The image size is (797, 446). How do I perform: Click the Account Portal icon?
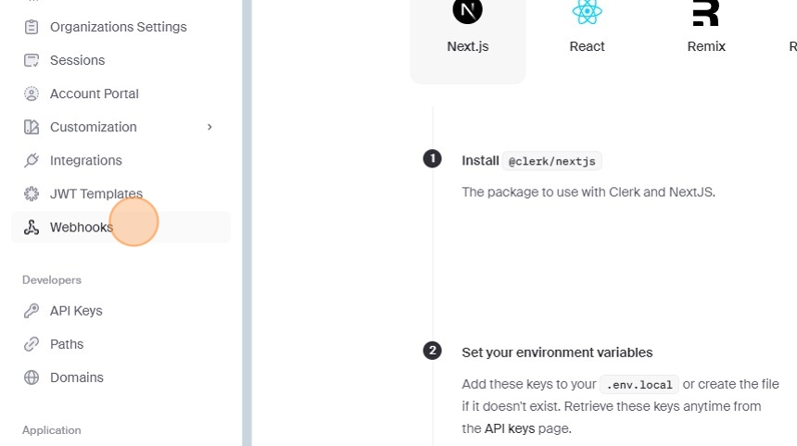coord(32,93)
